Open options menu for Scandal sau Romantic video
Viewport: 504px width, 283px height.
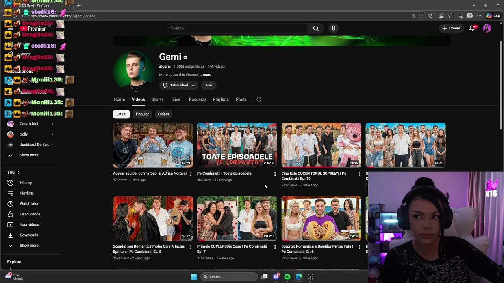(191, 247)
